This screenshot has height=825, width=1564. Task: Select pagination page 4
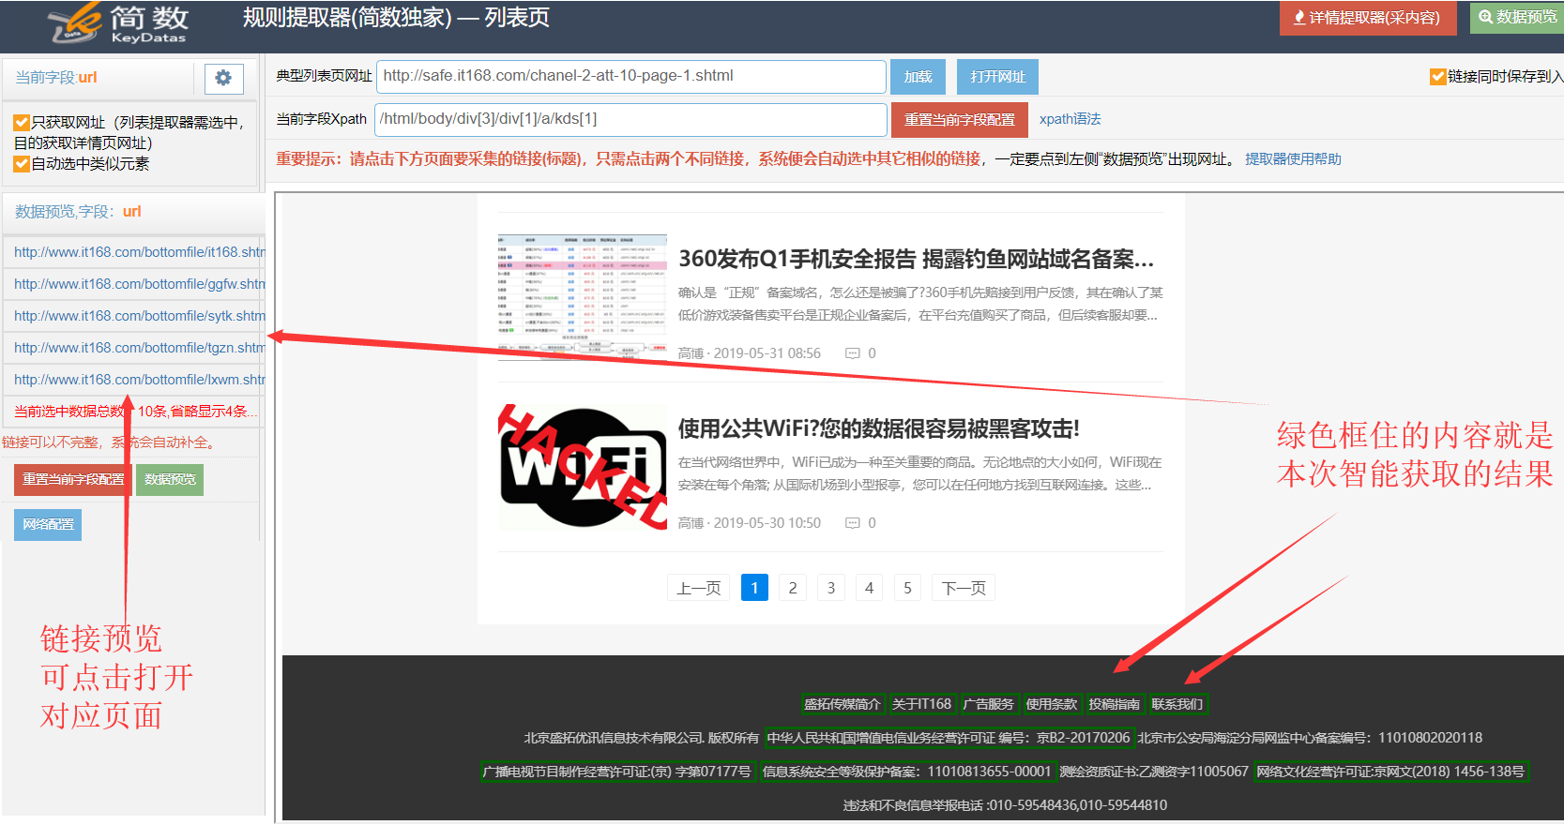click(x=870, y=588)
